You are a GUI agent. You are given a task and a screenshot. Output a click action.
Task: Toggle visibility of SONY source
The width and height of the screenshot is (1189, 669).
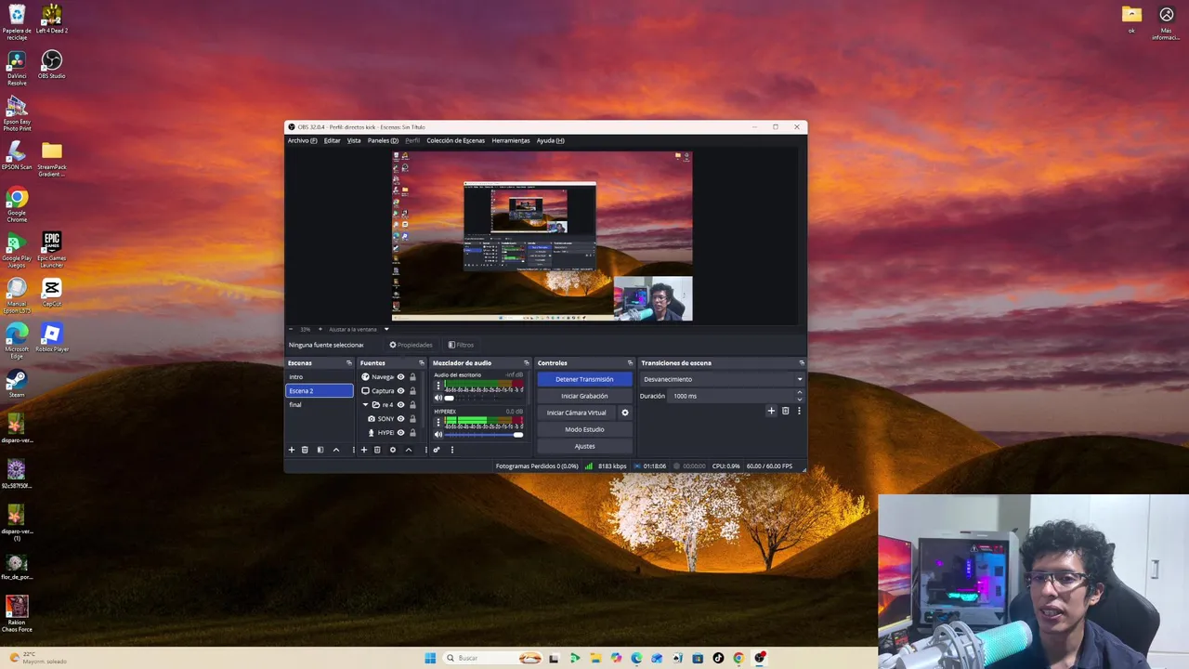click(401, 419)
